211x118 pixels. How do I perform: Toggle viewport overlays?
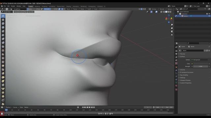pyautogui.click(x=156, y=12)
